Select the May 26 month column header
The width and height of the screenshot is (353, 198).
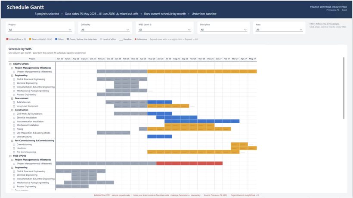152,59
